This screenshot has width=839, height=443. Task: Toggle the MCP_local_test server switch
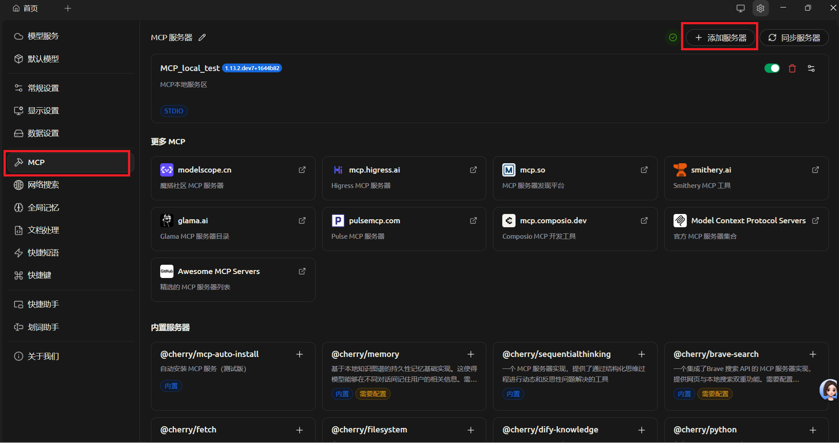click(772, 68)
